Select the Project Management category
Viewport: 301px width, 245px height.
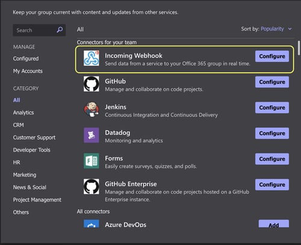coord(37,200)
